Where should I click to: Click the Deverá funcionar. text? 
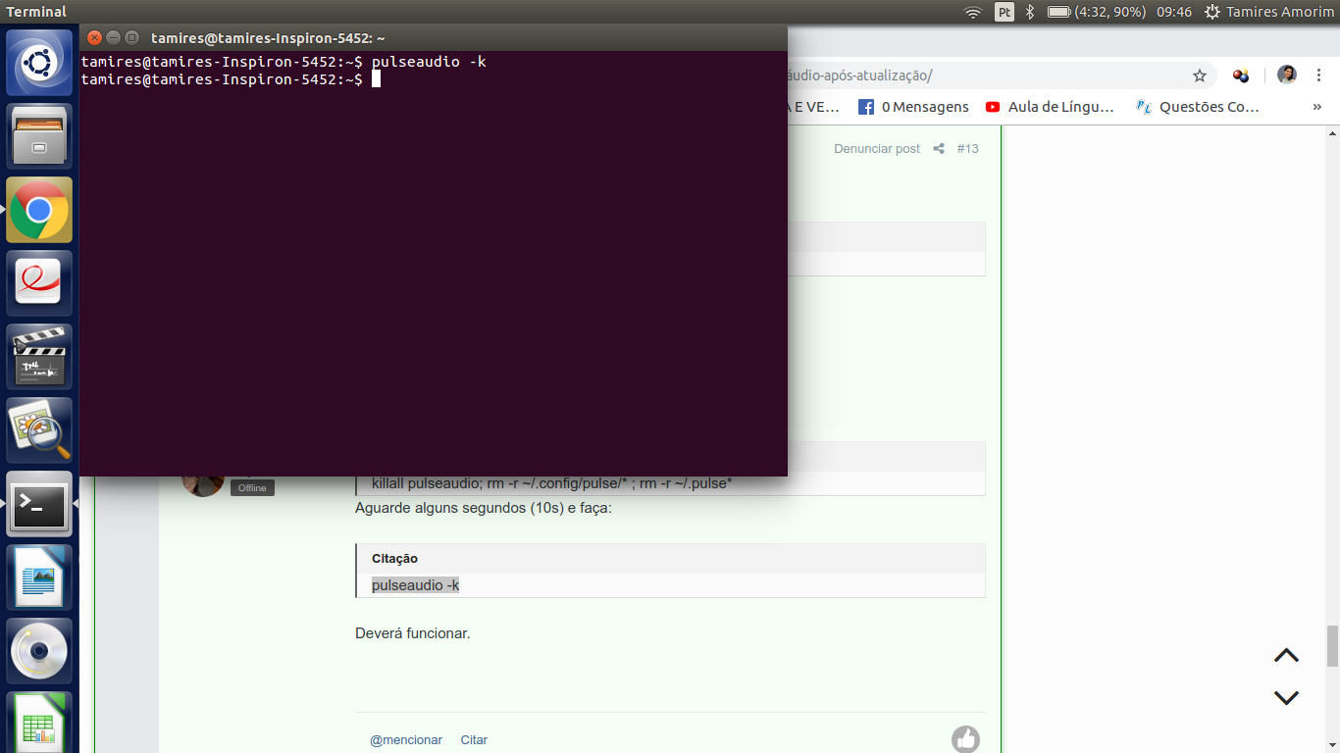(413, 633)
